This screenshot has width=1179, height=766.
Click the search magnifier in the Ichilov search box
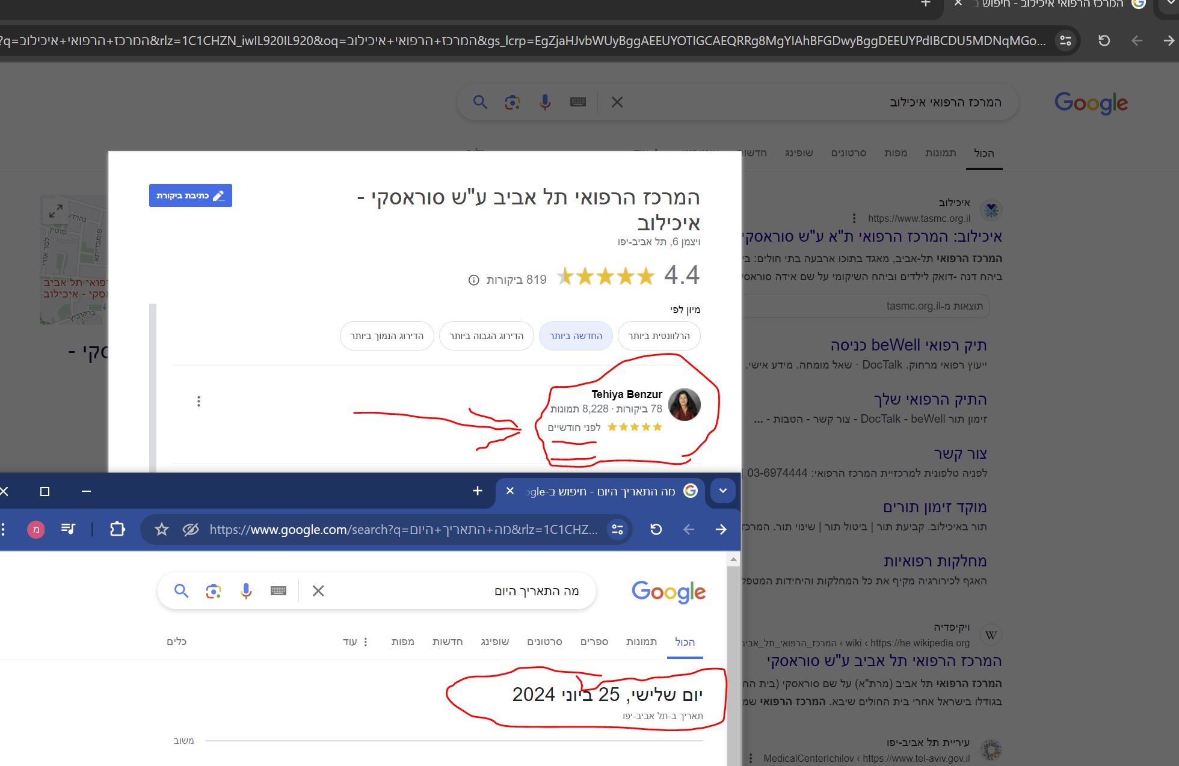[480, 102]
